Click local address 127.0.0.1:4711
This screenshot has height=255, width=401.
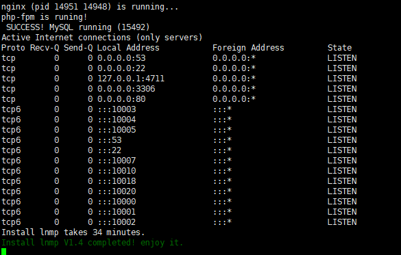tap(131, 79)
